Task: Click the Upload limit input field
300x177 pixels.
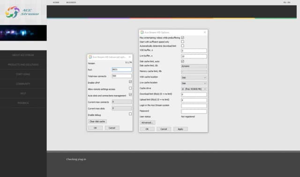Action: (x=194, y=100)
